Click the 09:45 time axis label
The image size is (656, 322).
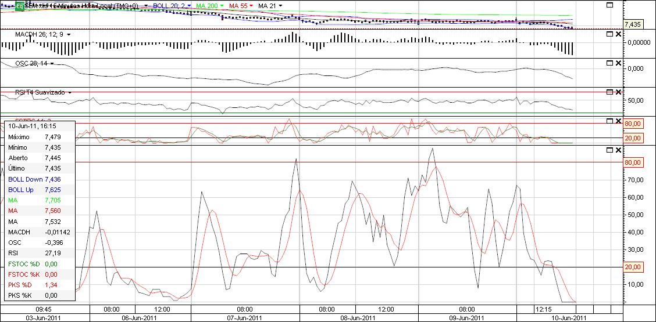[x=44, y=309]
